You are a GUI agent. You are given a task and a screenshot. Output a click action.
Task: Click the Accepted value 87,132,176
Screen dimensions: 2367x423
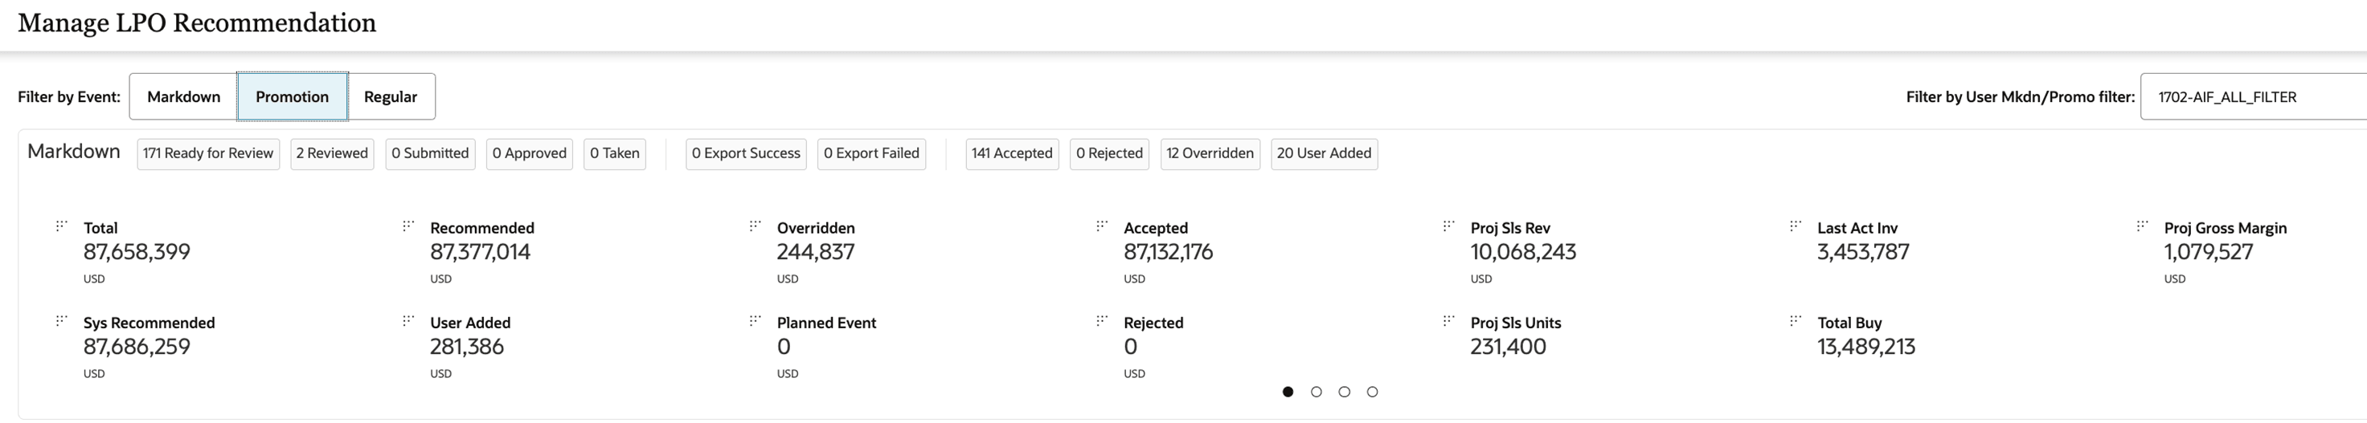[x=1168, y=252]
